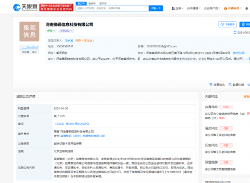Open the red official credit agency banner

pyautogui.click(x=56, y=7)
